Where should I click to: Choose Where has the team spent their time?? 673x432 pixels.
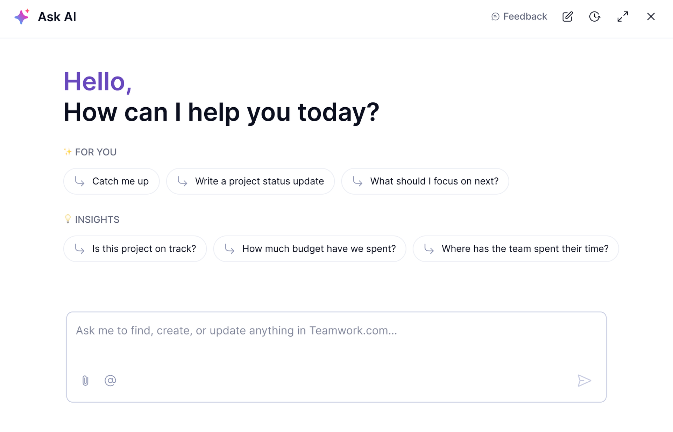pos(516,249)
